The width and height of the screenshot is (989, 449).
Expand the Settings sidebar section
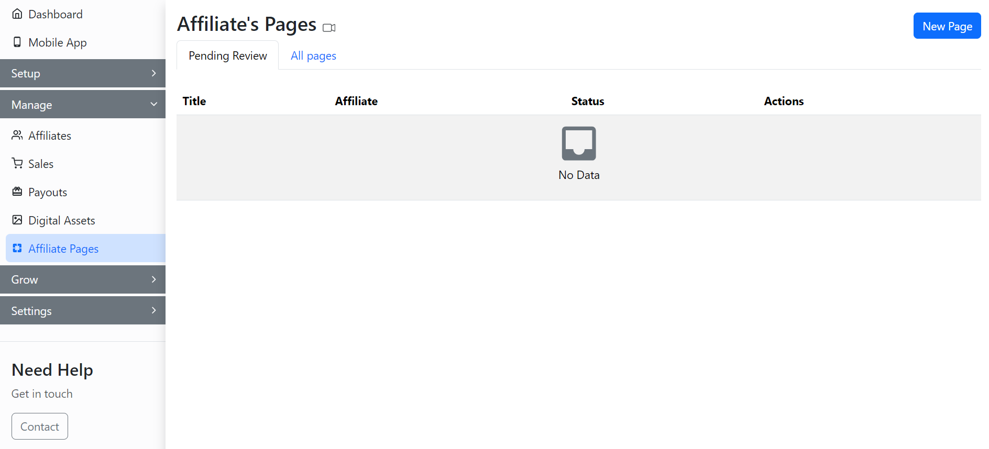point(83,311)
